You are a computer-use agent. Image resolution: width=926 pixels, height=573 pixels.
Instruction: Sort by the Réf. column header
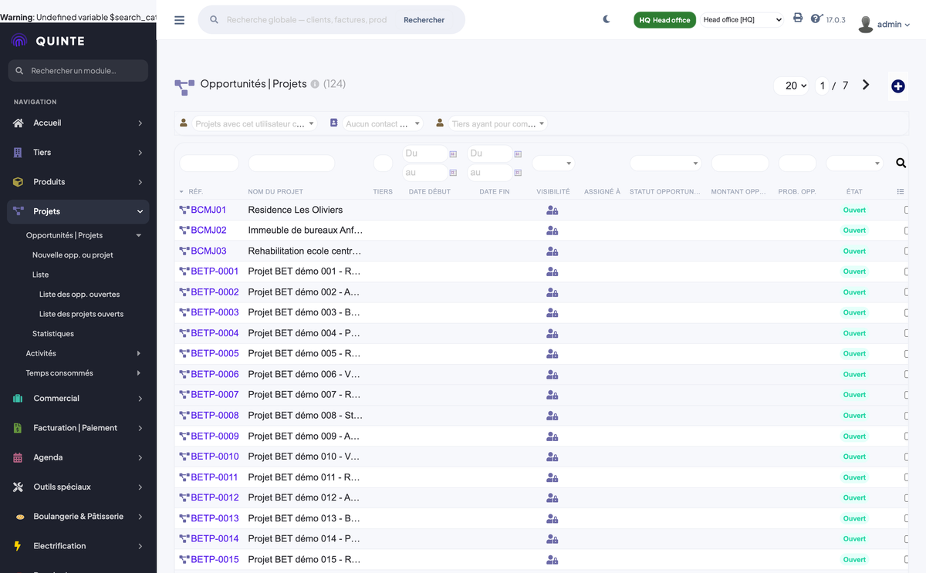click(x=195, y=191)
